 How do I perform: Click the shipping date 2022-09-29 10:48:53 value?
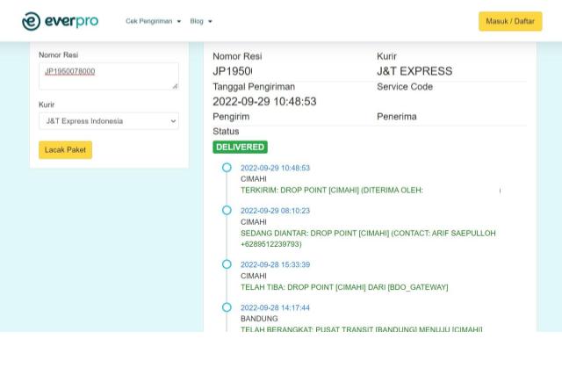(x=264, y=102)
